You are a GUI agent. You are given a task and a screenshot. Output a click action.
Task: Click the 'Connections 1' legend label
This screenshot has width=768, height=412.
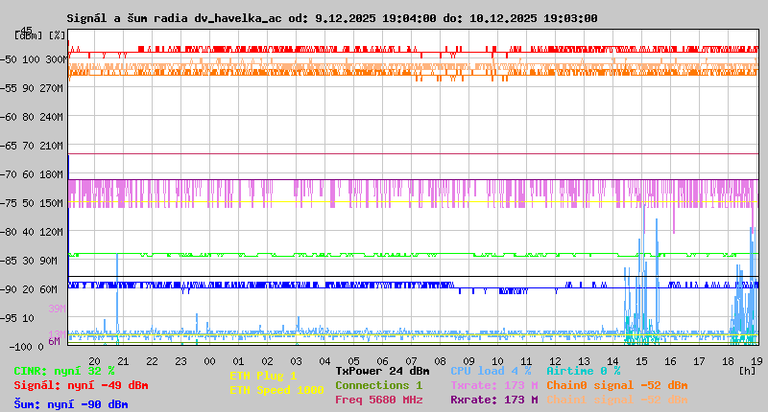click(378, 385)
